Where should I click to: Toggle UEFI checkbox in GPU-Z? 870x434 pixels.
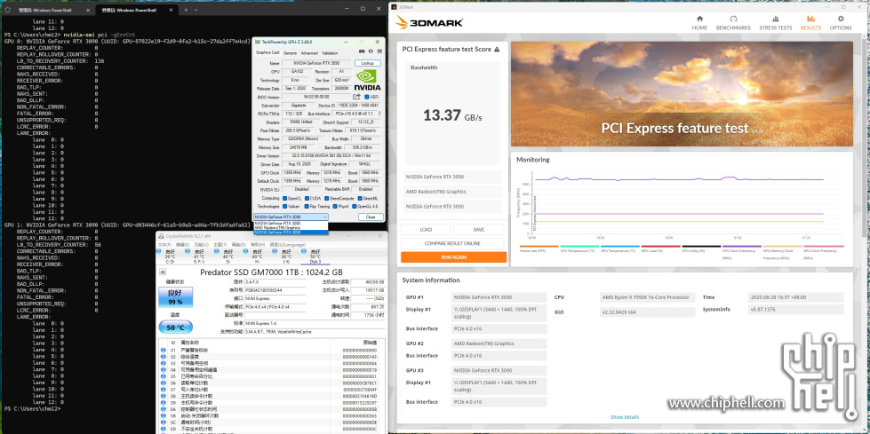(367, 97)
